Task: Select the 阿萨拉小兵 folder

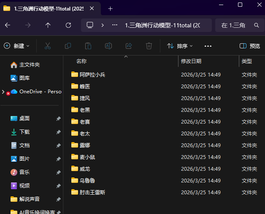Action: 92,75
